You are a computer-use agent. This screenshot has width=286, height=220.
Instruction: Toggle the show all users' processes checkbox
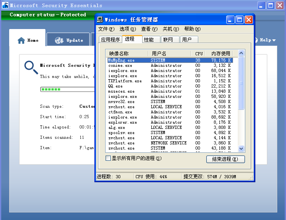coord(108,158)
